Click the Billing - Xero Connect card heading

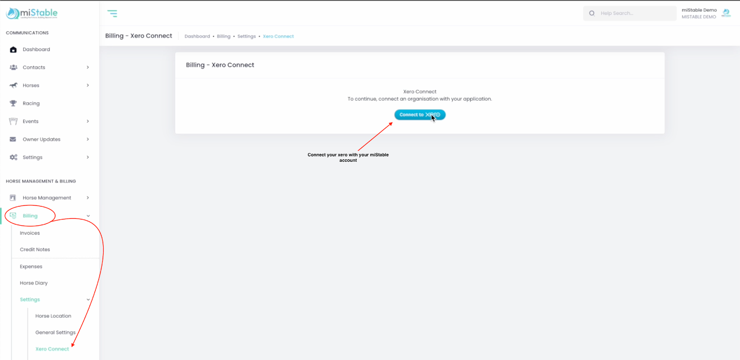(x=220, y=65)
